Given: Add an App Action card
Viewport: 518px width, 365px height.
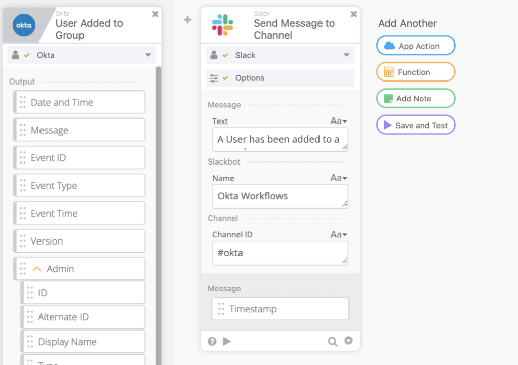Looking at the screenshot, I should pos(415,46).
